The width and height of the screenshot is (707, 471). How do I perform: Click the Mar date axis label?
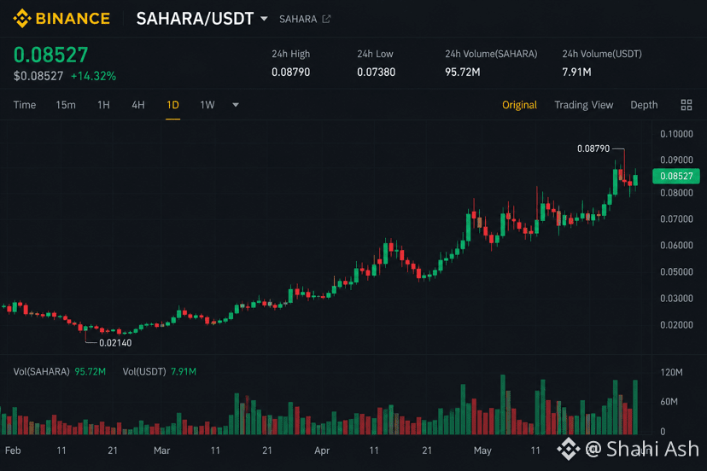pos(162,451)
